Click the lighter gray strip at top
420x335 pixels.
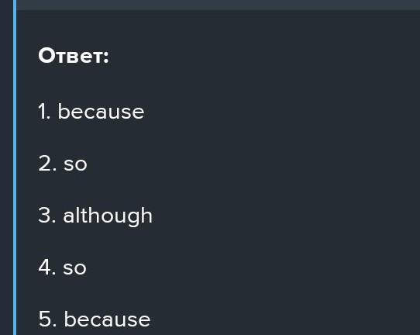pos(218,5)
